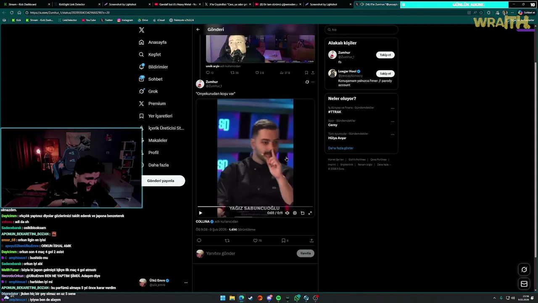The image size is (538, 303).
Task: Open Grok icon on Zumhur's tweet
Action: click(307, 82)
